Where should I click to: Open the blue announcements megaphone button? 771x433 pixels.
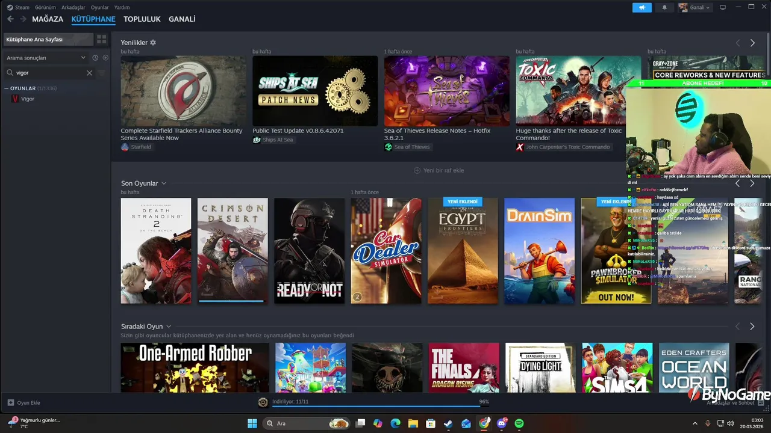642,7
